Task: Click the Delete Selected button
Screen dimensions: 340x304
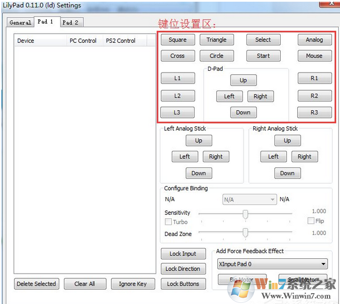Action: pos(37,284)
